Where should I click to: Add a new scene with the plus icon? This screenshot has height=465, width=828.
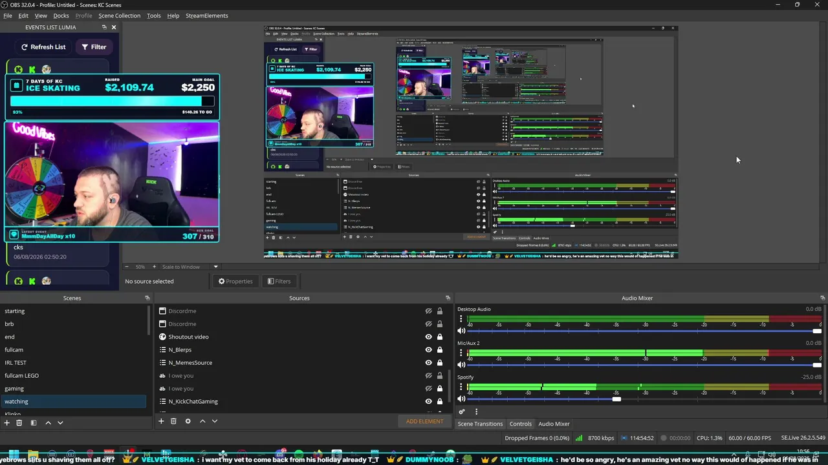7,422
